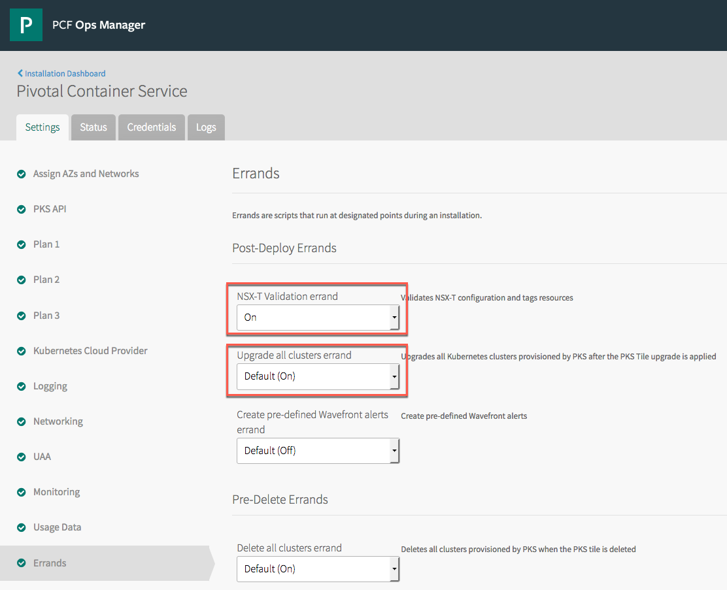
Task: Click green checkmark icon beside Plan 1
Action: click(22, 245)
